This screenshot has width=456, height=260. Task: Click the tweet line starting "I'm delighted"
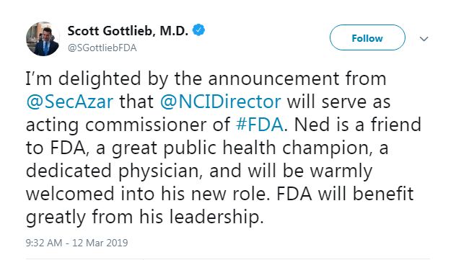[x=206, y=79]
